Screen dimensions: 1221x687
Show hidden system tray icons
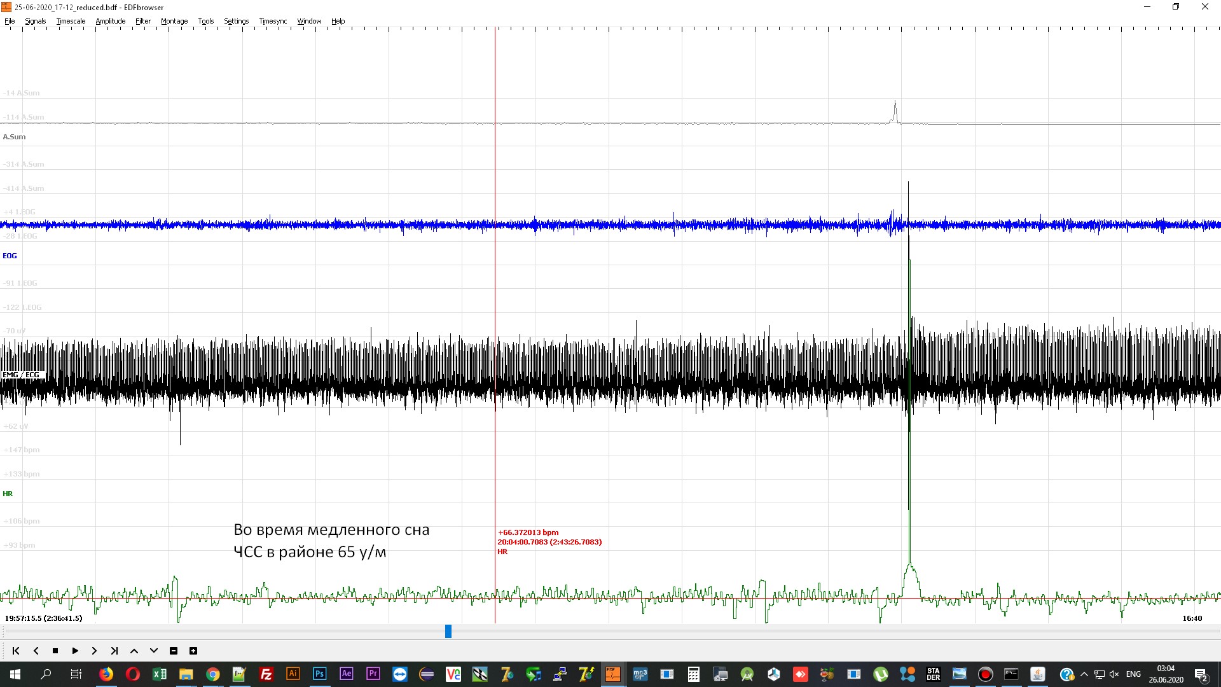tap(1084, 674)
